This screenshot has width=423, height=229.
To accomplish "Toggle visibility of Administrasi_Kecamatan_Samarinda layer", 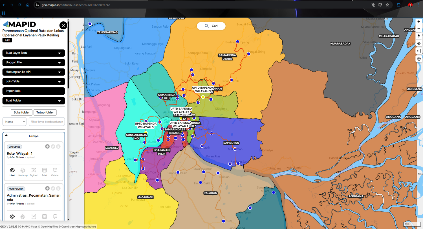I will point(12,217).
